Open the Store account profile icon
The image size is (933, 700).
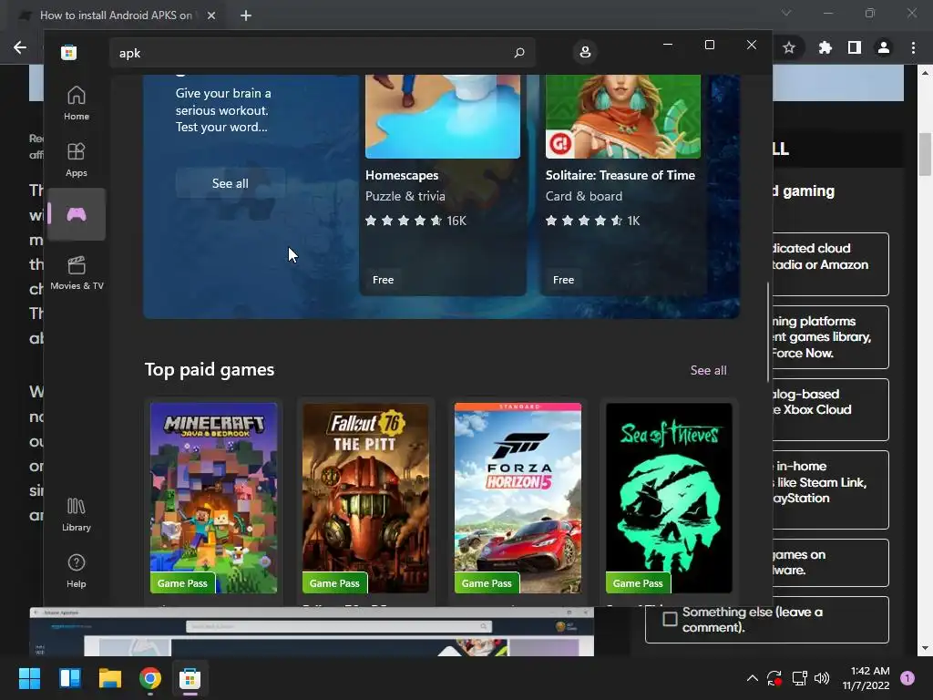click(x=585, y=52)
